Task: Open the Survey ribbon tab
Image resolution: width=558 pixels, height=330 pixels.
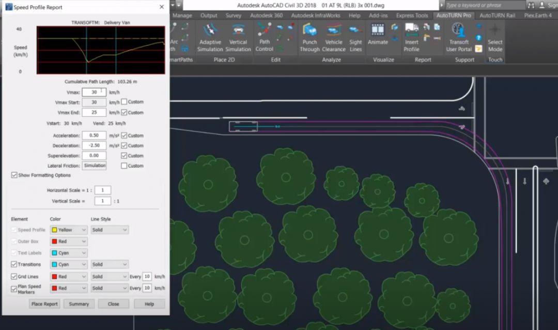Action: pyautogui.click(x=234, y=16)
